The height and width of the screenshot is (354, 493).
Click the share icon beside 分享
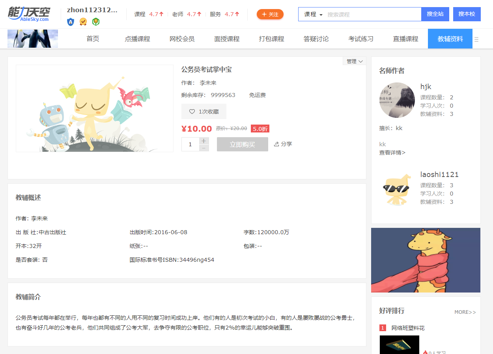pyautogui.click(x=276, y=144)
